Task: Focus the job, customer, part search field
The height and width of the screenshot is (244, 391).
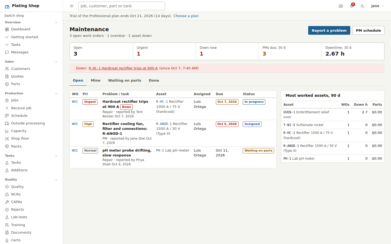Action: [x=122, y=6]
